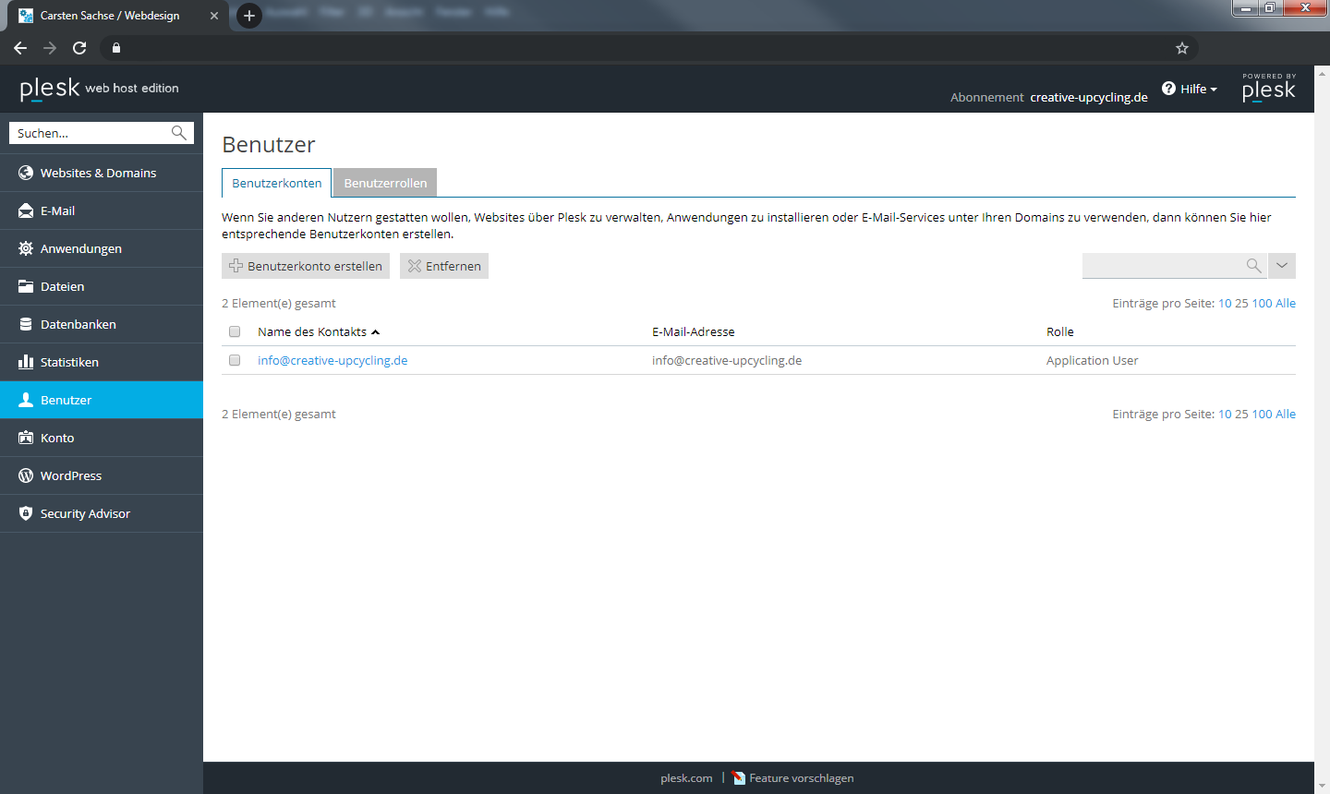Open Websites & Domains in sidebar
Viewport: 1330px width, 794px height.
[102, 173]
